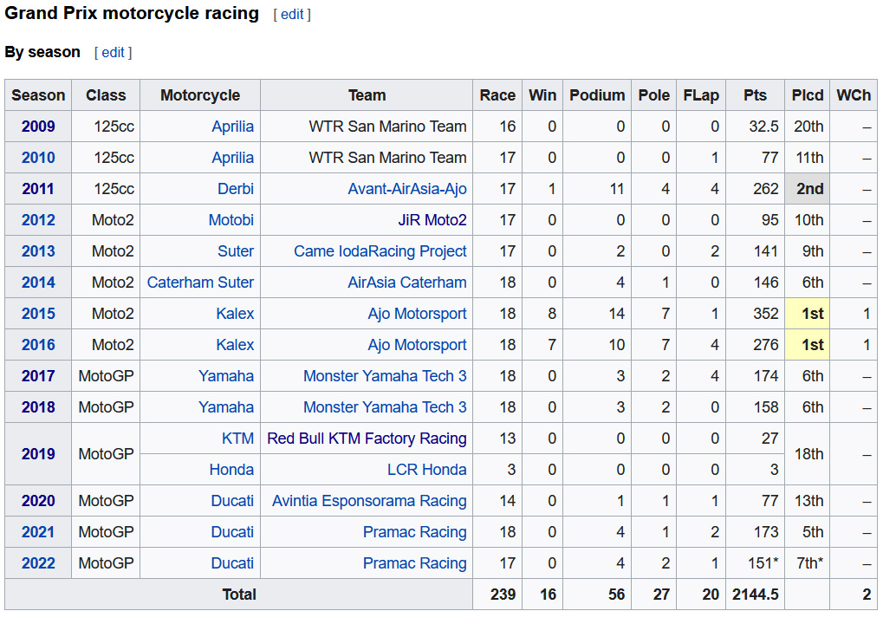The height and width of the screenshot is (624, 896).
Task: Click the Podium column header
Action: (597, 94)
